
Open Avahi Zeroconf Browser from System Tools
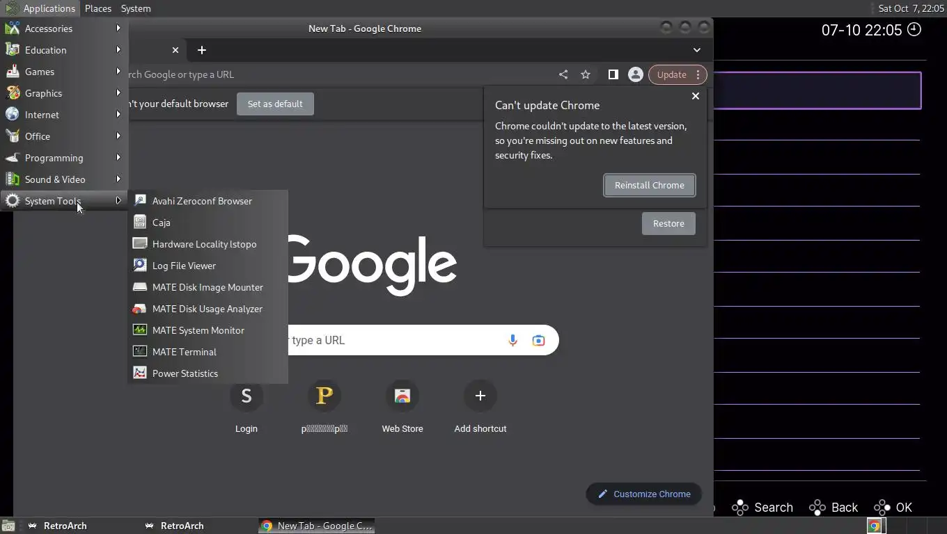tap(208, 201)
